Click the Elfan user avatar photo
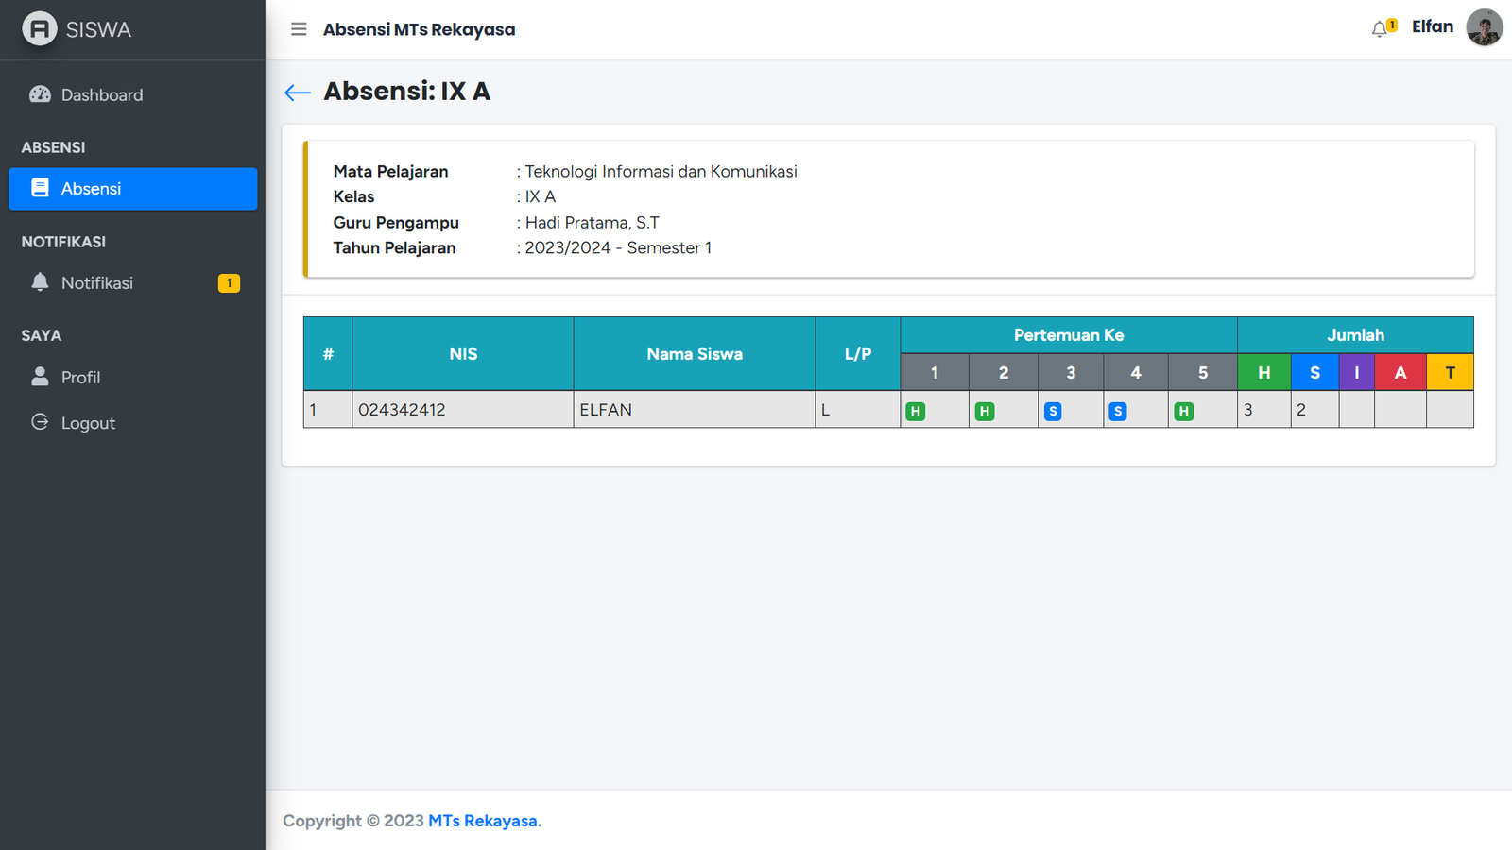 [x=1484, y=27]
